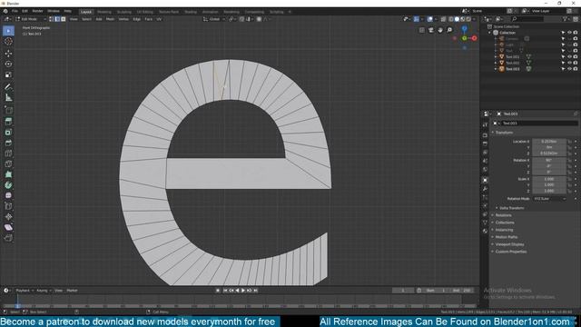Enable vertex select mode
Viewport: 581px width, 327px height.
[52, 19]
